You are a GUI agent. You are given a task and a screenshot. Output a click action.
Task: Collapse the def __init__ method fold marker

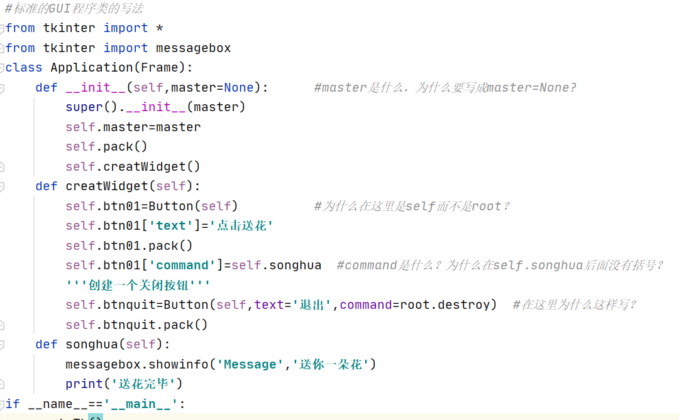tap(2, 89)
